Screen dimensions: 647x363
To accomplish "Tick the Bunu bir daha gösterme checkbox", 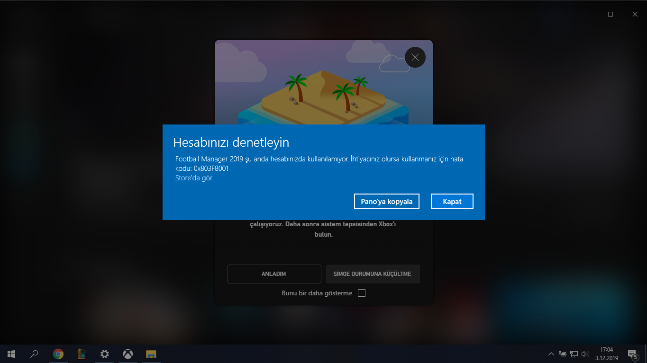I will [x=362, y=293].
